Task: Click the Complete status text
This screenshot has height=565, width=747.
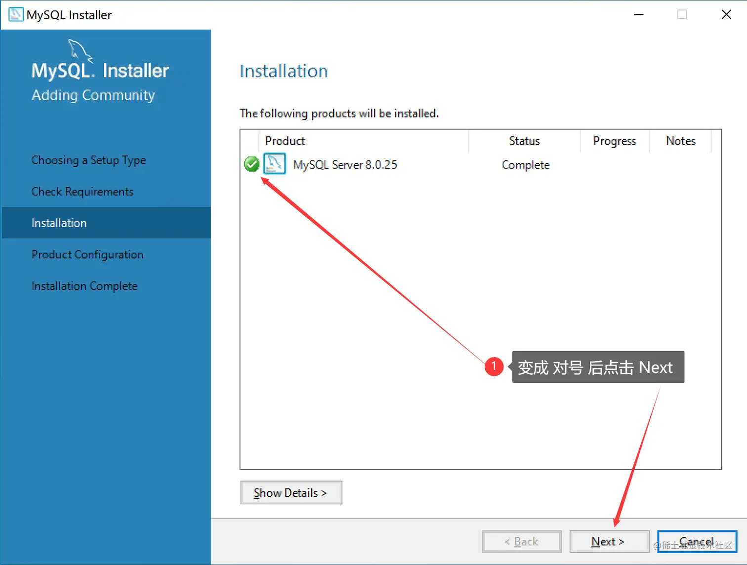Action: point(526,165)
